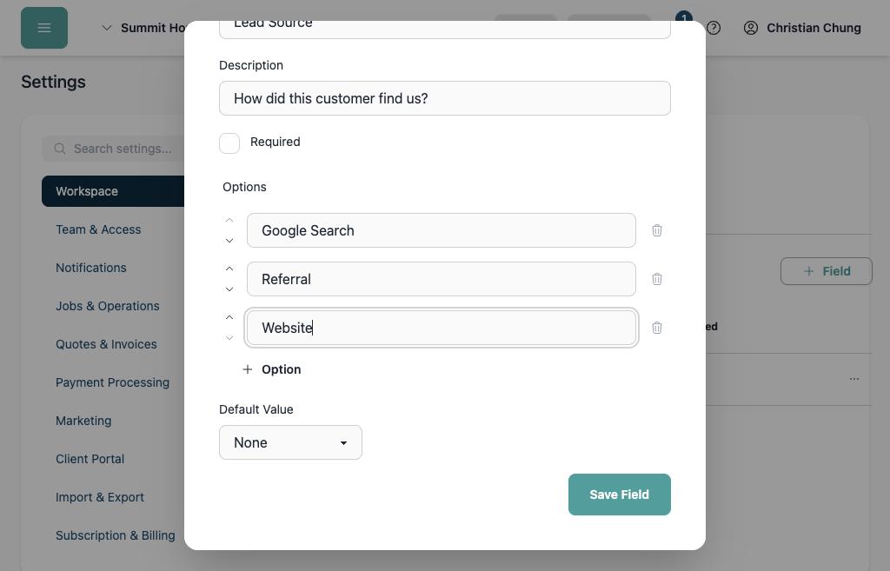Move Referral option down with chevron

pyautogui.click(x=229, y=289)
